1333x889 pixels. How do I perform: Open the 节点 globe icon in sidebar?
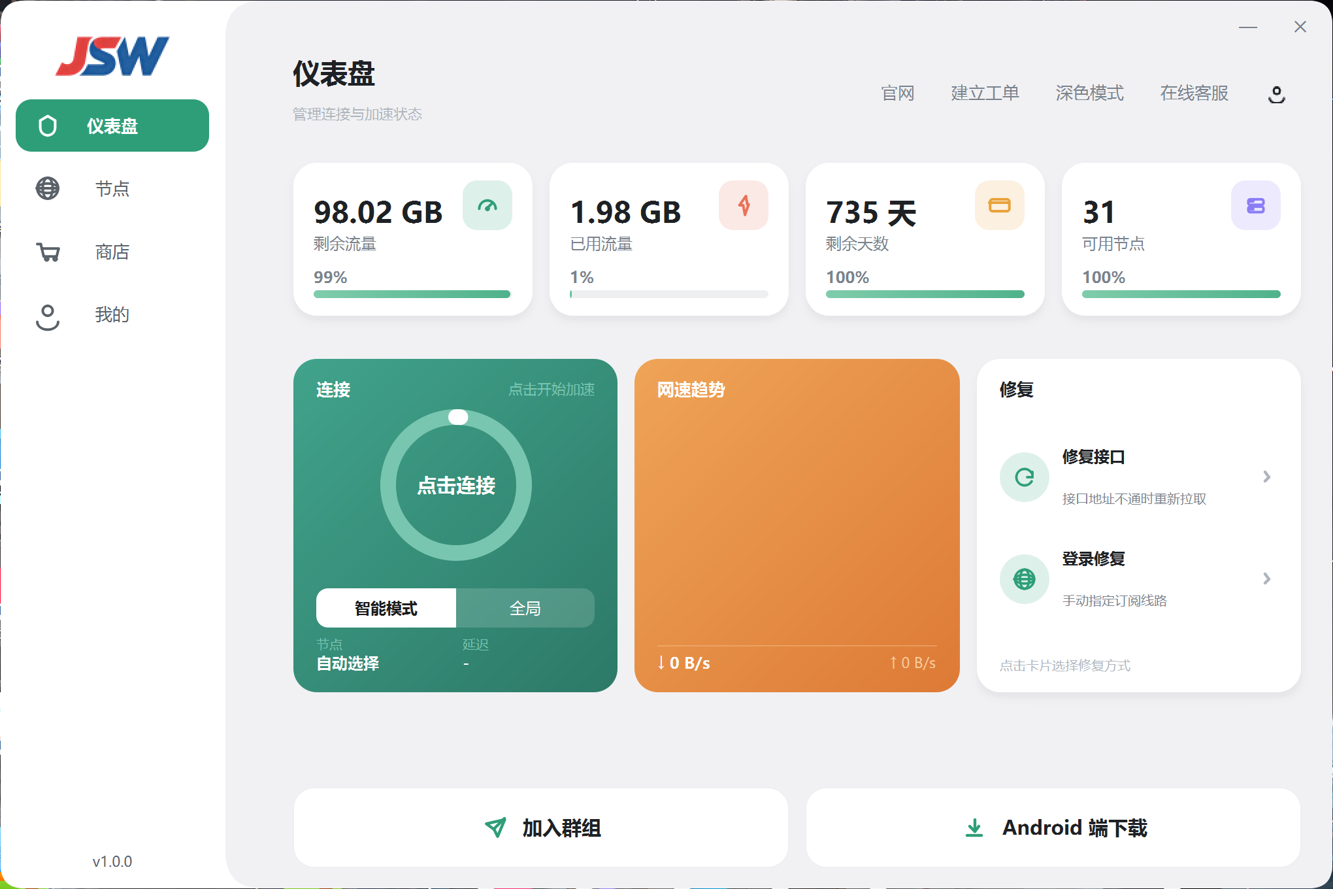[x=47, y=188]
